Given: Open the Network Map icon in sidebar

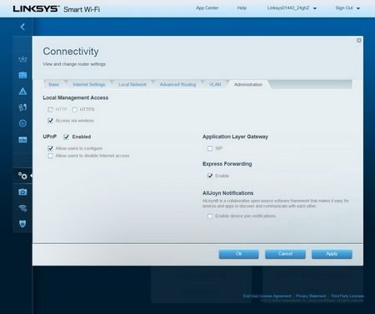Looking at the screenshot, I should (22, 59).
